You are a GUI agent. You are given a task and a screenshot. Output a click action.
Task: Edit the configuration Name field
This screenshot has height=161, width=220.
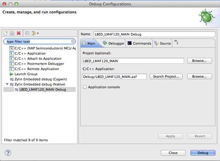coord(154,34)
